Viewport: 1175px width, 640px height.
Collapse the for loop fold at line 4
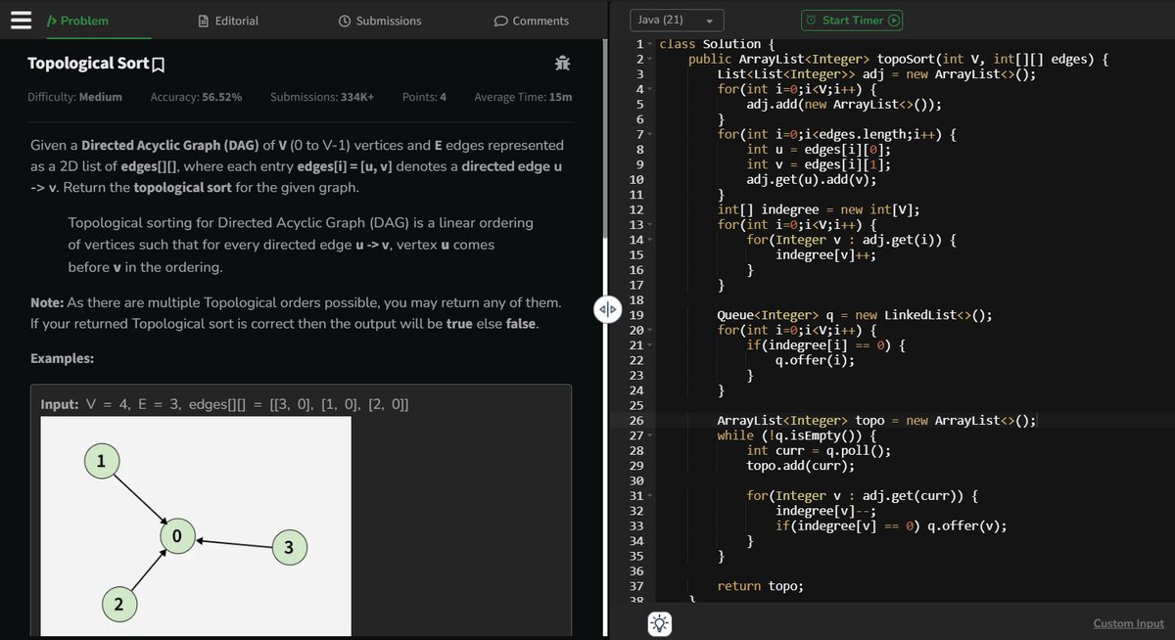click(650, 90)
